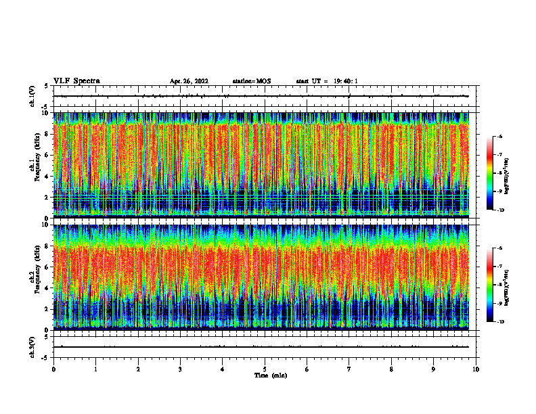Click the "ch.2 Frequency (kHz)" axis label
Screen dimensions: 536x414
pos(35,269)
